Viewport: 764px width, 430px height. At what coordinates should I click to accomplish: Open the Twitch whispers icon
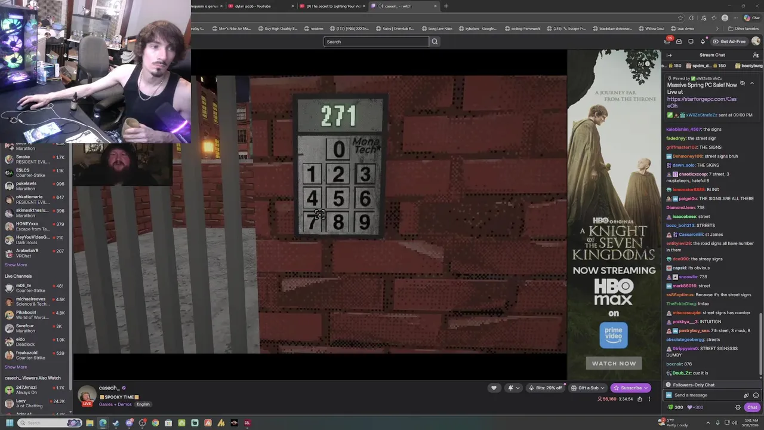pyautogui.click(x=679, y=41)
